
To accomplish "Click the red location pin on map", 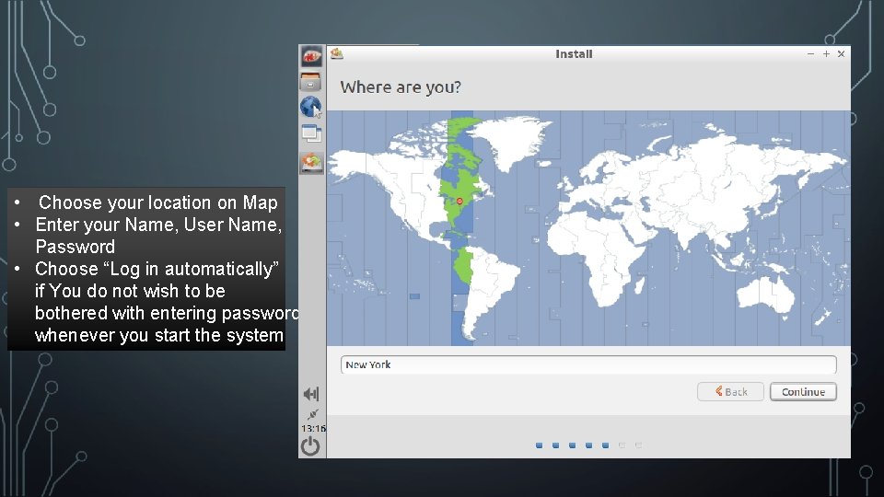I will point(459,202).
